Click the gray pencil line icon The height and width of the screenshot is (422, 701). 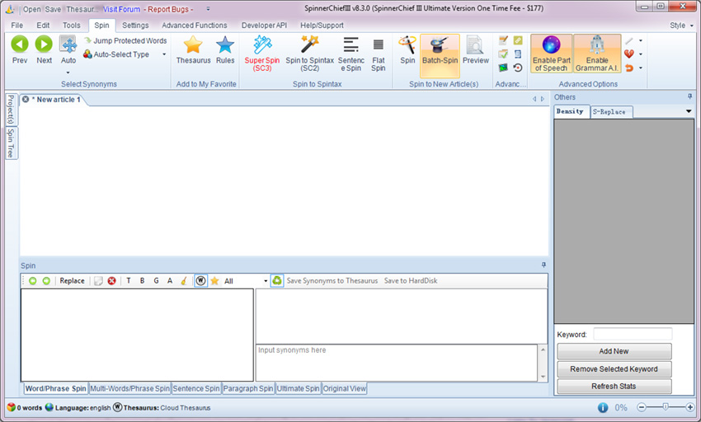(629, 40)
